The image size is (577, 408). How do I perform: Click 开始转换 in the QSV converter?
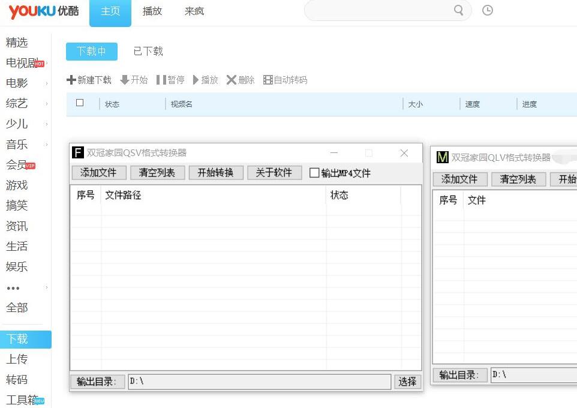point(215,172)
